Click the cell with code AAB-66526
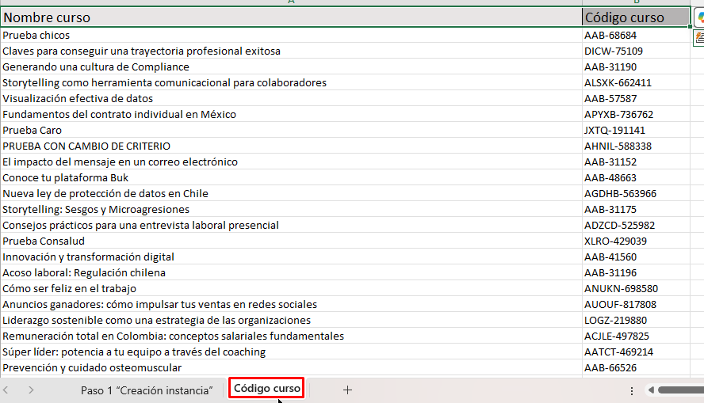 634,367
